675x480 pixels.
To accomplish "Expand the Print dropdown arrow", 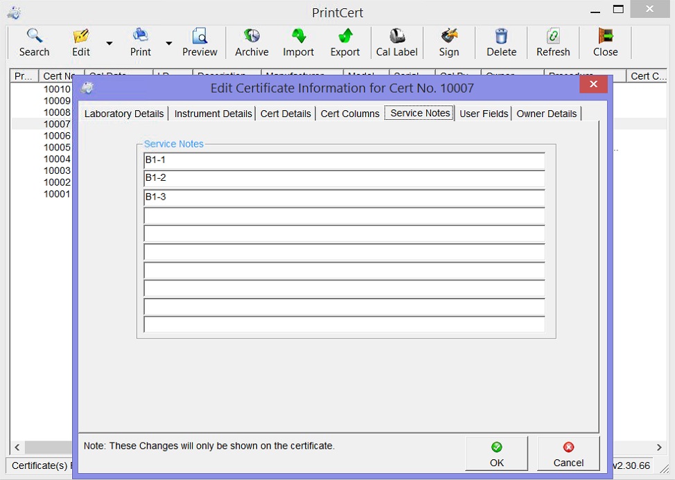I will 168,44.
